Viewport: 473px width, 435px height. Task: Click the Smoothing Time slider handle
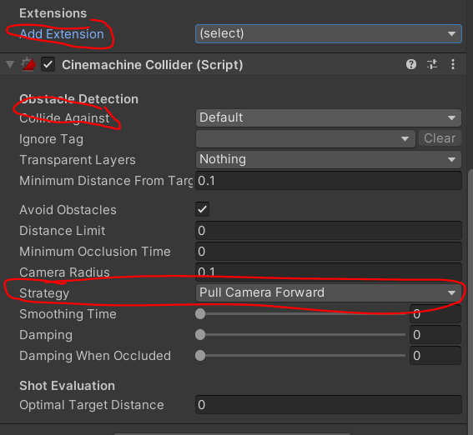200,313
